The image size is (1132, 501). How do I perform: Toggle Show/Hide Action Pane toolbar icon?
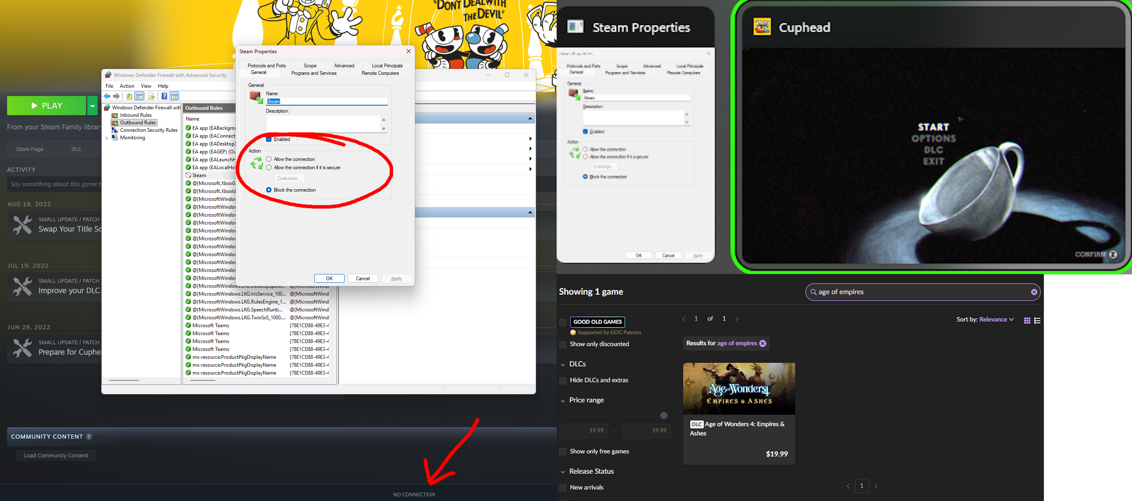pos(175,96)
